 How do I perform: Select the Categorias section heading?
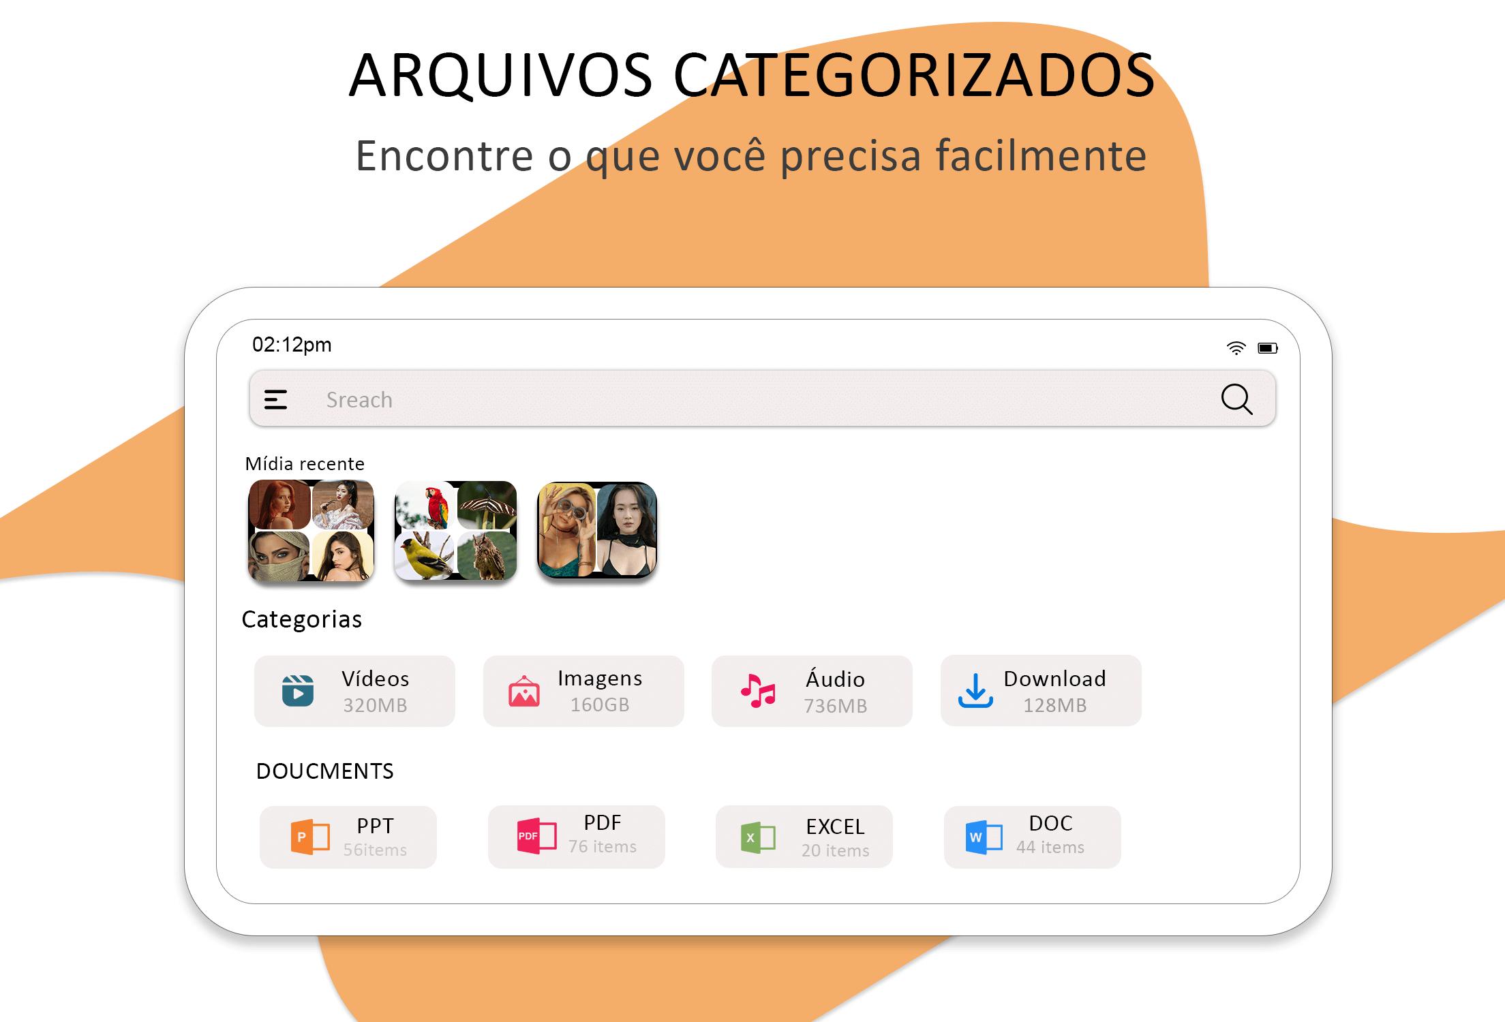click(x=301, y=619)
